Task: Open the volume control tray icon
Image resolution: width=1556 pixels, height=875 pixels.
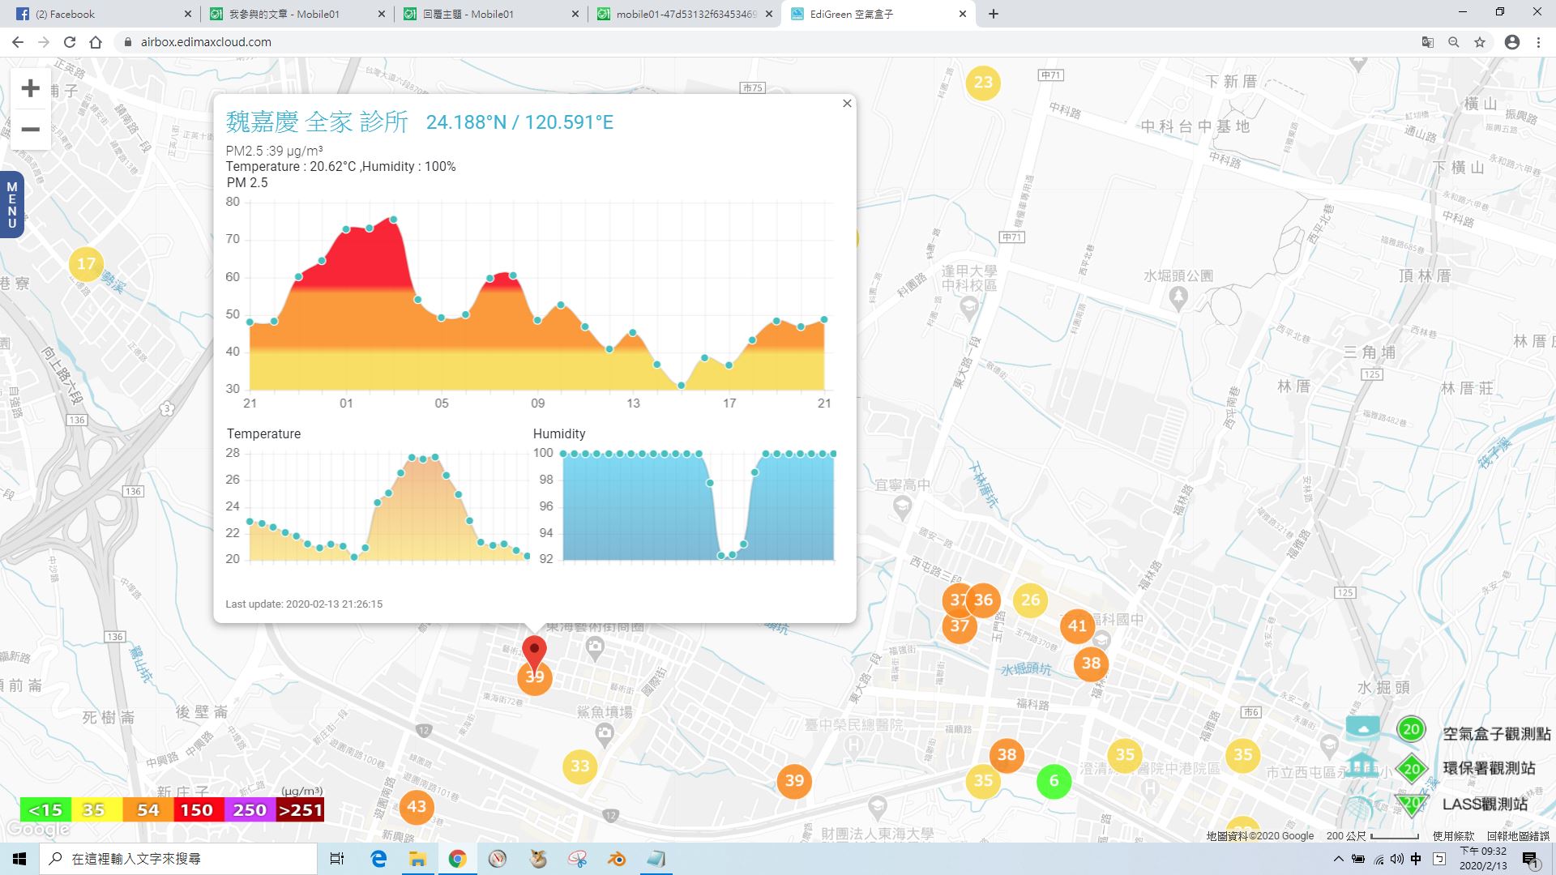Action: click(x=1396, y=859)
